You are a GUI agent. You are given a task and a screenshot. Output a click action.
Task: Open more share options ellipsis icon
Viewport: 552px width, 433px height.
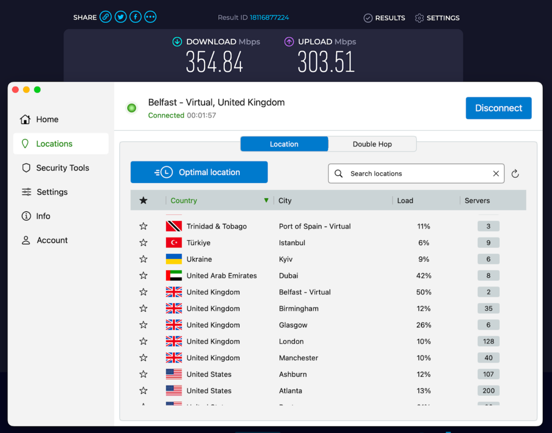[x=150, y=17]
